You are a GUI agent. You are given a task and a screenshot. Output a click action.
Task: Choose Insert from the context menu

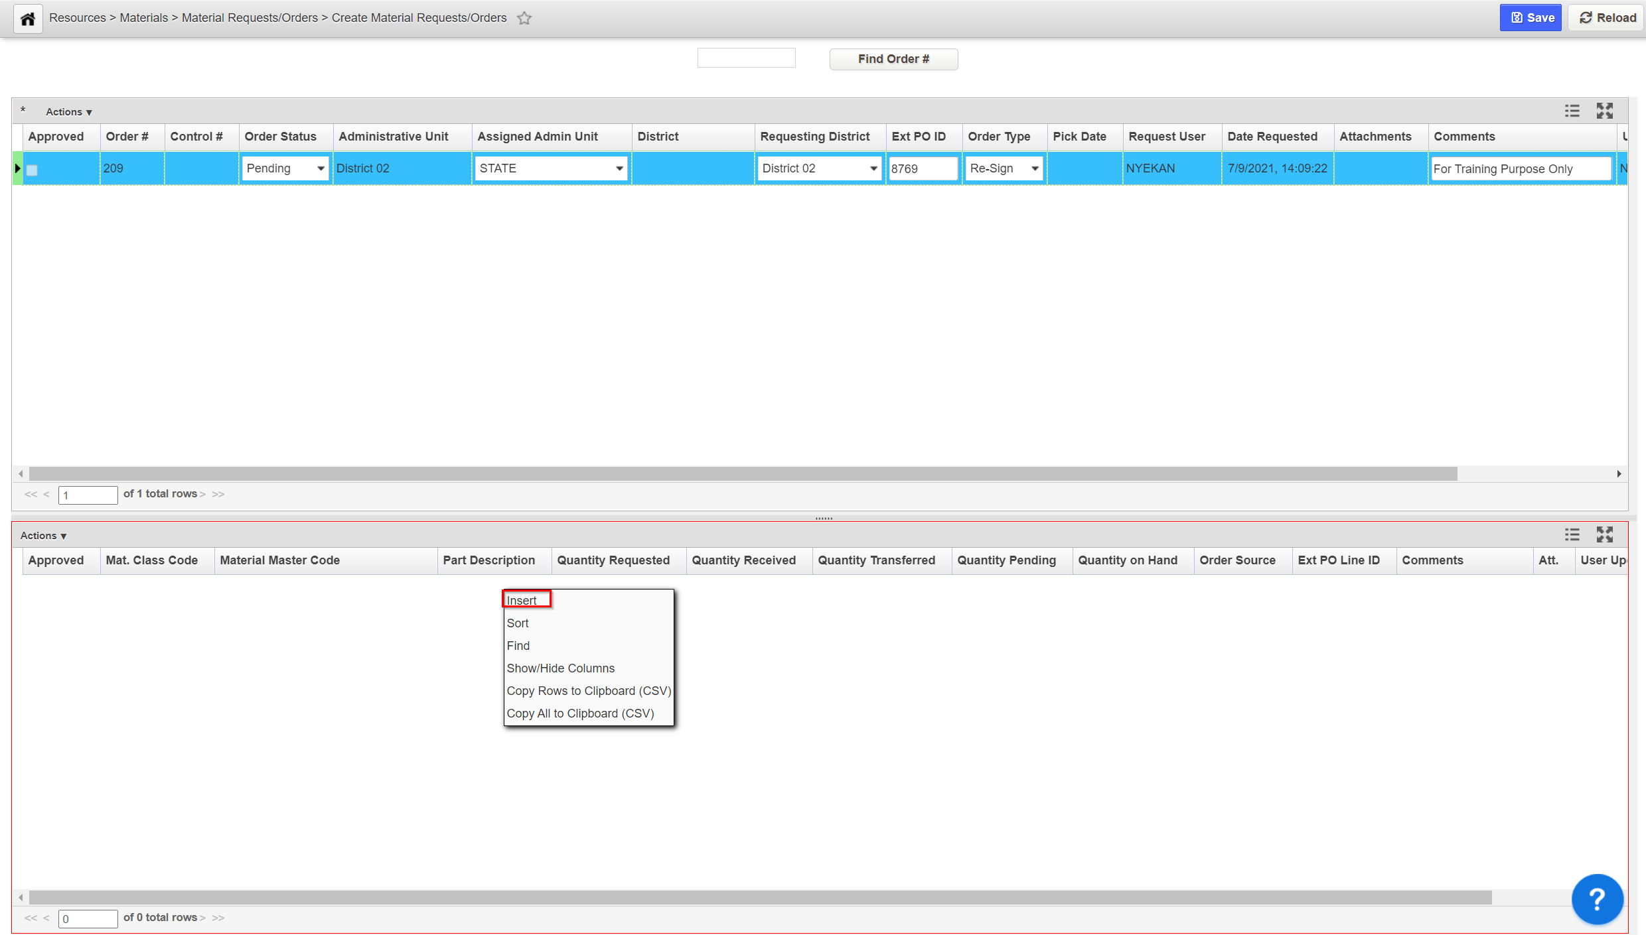pyautogui.click(x=522, y=601)
